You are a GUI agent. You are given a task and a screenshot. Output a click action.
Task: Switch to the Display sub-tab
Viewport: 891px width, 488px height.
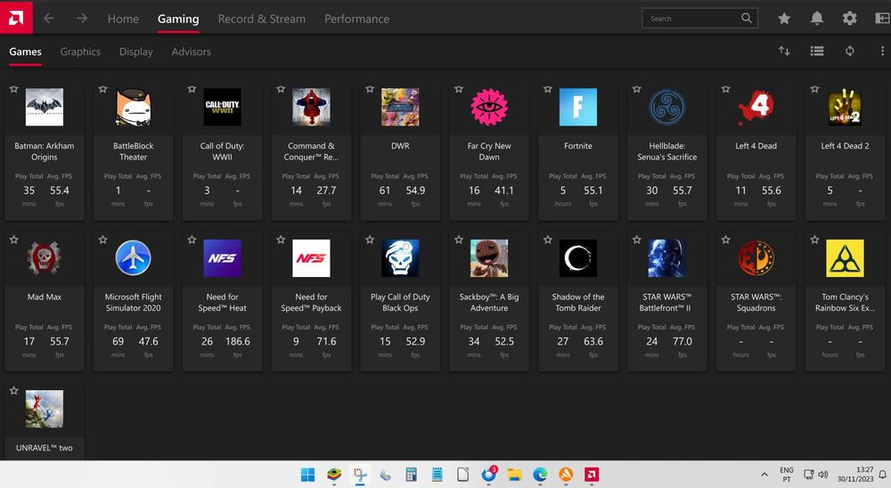pos(135,51)
